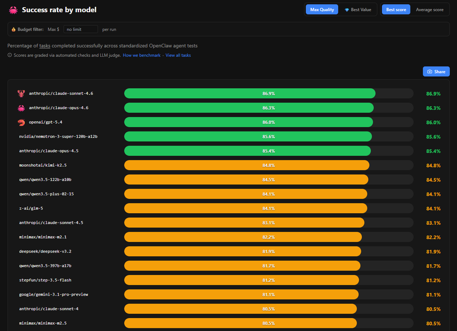457x331 pixels.
Task: Click the minimax/minimax-m2.5 model name
Action: (x=43, y=323)
